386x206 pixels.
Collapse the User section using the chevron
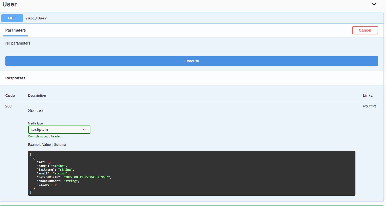(x=374, y=4)
